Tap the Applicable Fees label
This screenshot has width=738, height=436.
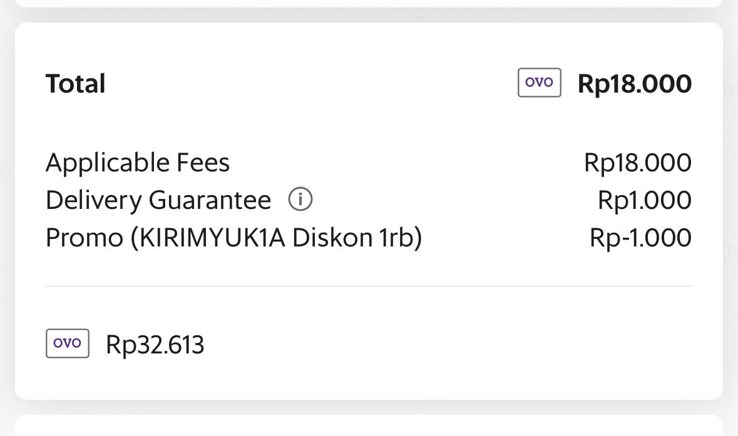pos(138,163)
